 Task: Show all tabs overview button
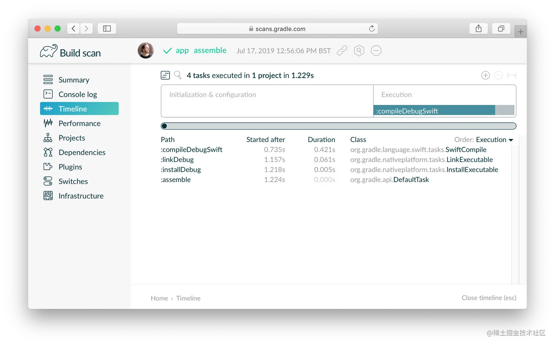[x=501, y=29]
